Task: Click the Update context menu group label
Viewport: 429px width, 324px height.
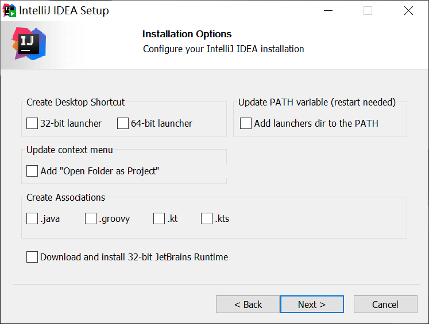Action: [x=69, y=150]
